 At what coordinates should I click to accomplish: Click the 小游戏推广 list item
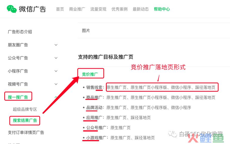coord(119,138)
